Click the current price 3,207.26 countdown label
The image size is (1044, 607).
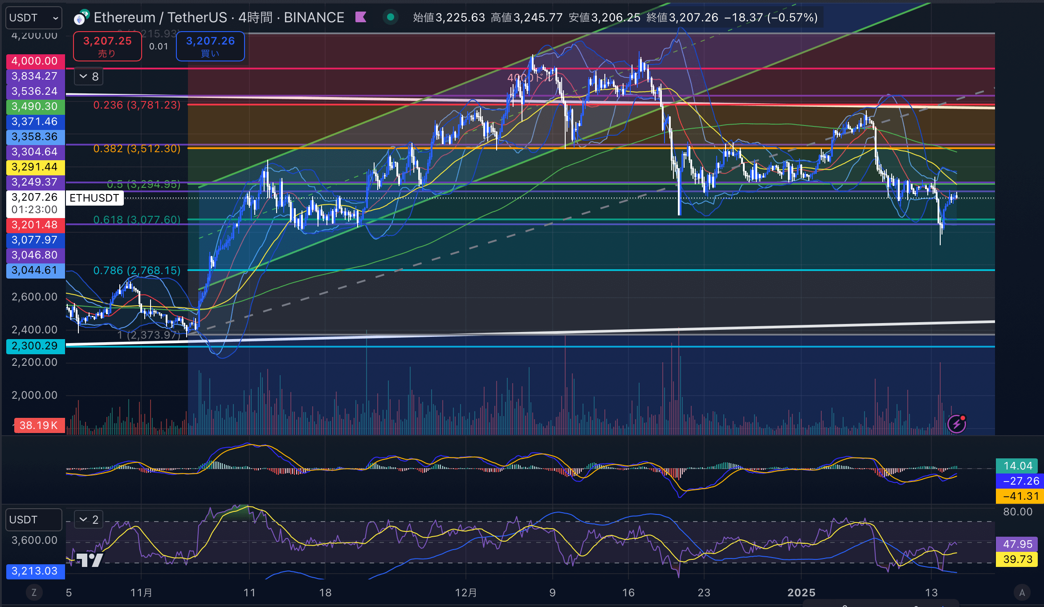click(x=35, y=203)
